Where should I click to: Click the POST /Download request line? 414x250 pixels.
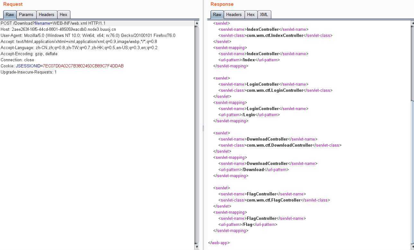[53, 23]
